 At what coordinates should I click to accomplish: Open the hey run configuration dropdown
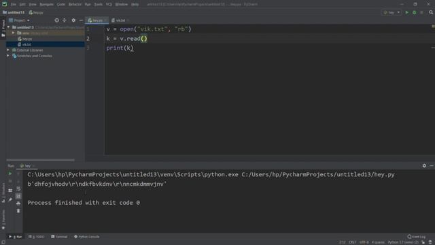click(x=391, y=12)
